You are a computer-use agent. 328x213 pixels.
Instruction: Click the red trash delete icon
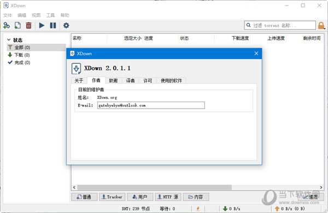tap(28, 26)
